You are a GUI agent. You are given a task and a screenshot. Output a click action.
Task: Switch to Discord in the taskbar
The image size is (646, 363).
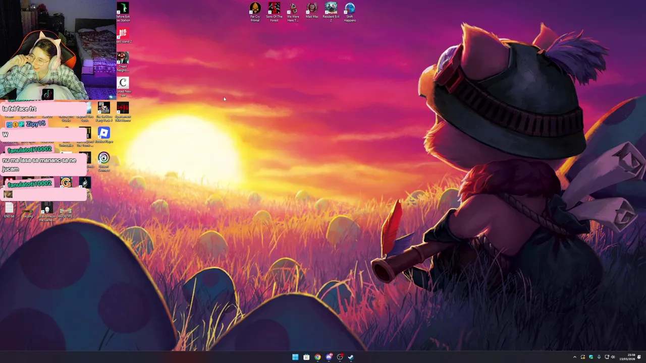(x=329, y=357)
